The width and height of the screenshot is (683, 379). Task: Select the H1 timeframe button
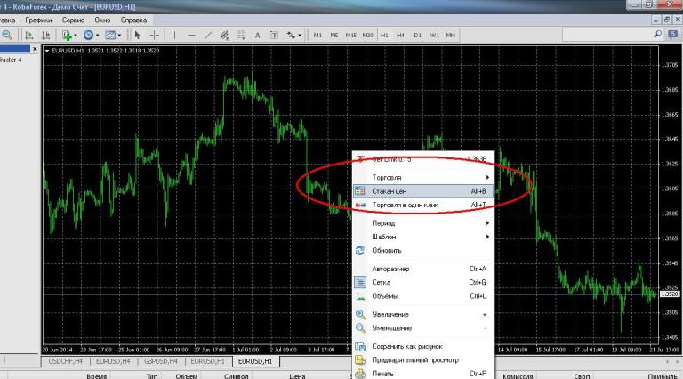click(384, 35)
